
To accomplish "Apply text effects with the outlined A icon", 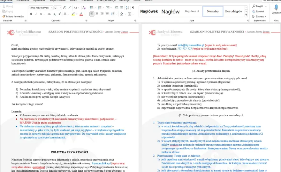I will click(x=65, y=14).
